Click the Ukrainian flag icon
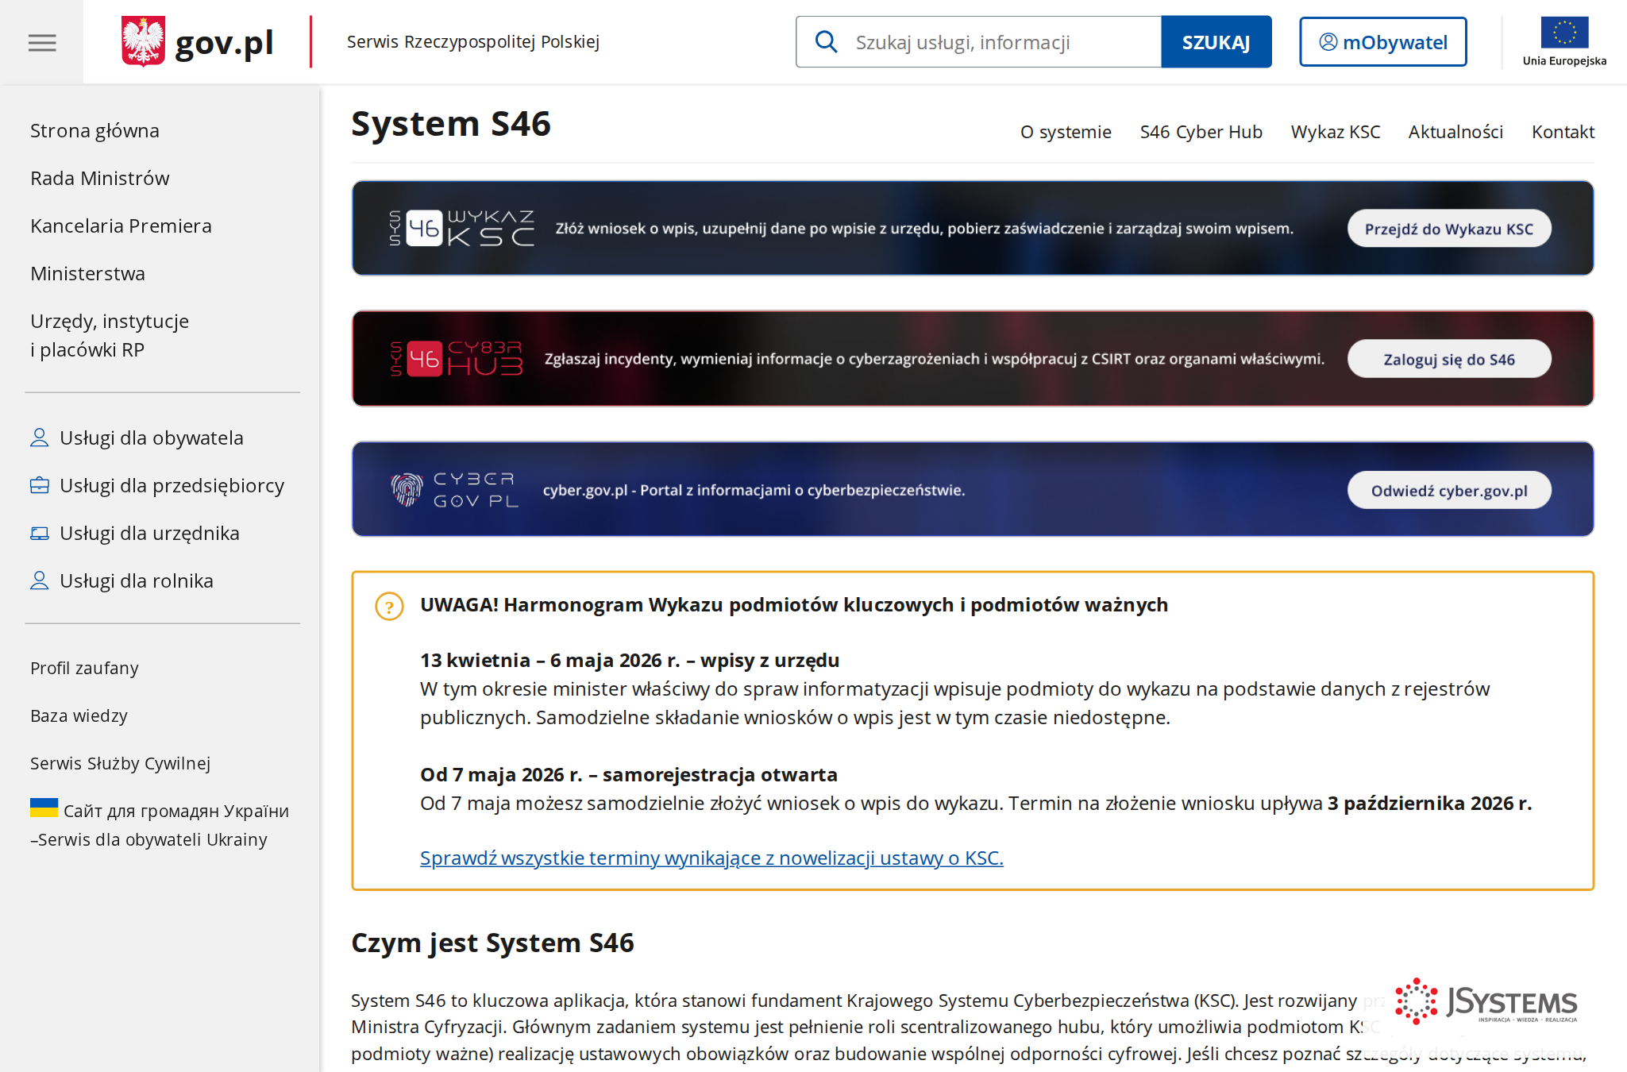This screenshot has height=1072, width=1627. pyautogui.click(x=44, y=808)
